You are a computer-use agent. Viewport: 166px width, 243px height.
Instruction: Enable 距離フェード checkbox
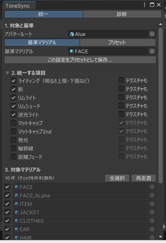point(13,157)
